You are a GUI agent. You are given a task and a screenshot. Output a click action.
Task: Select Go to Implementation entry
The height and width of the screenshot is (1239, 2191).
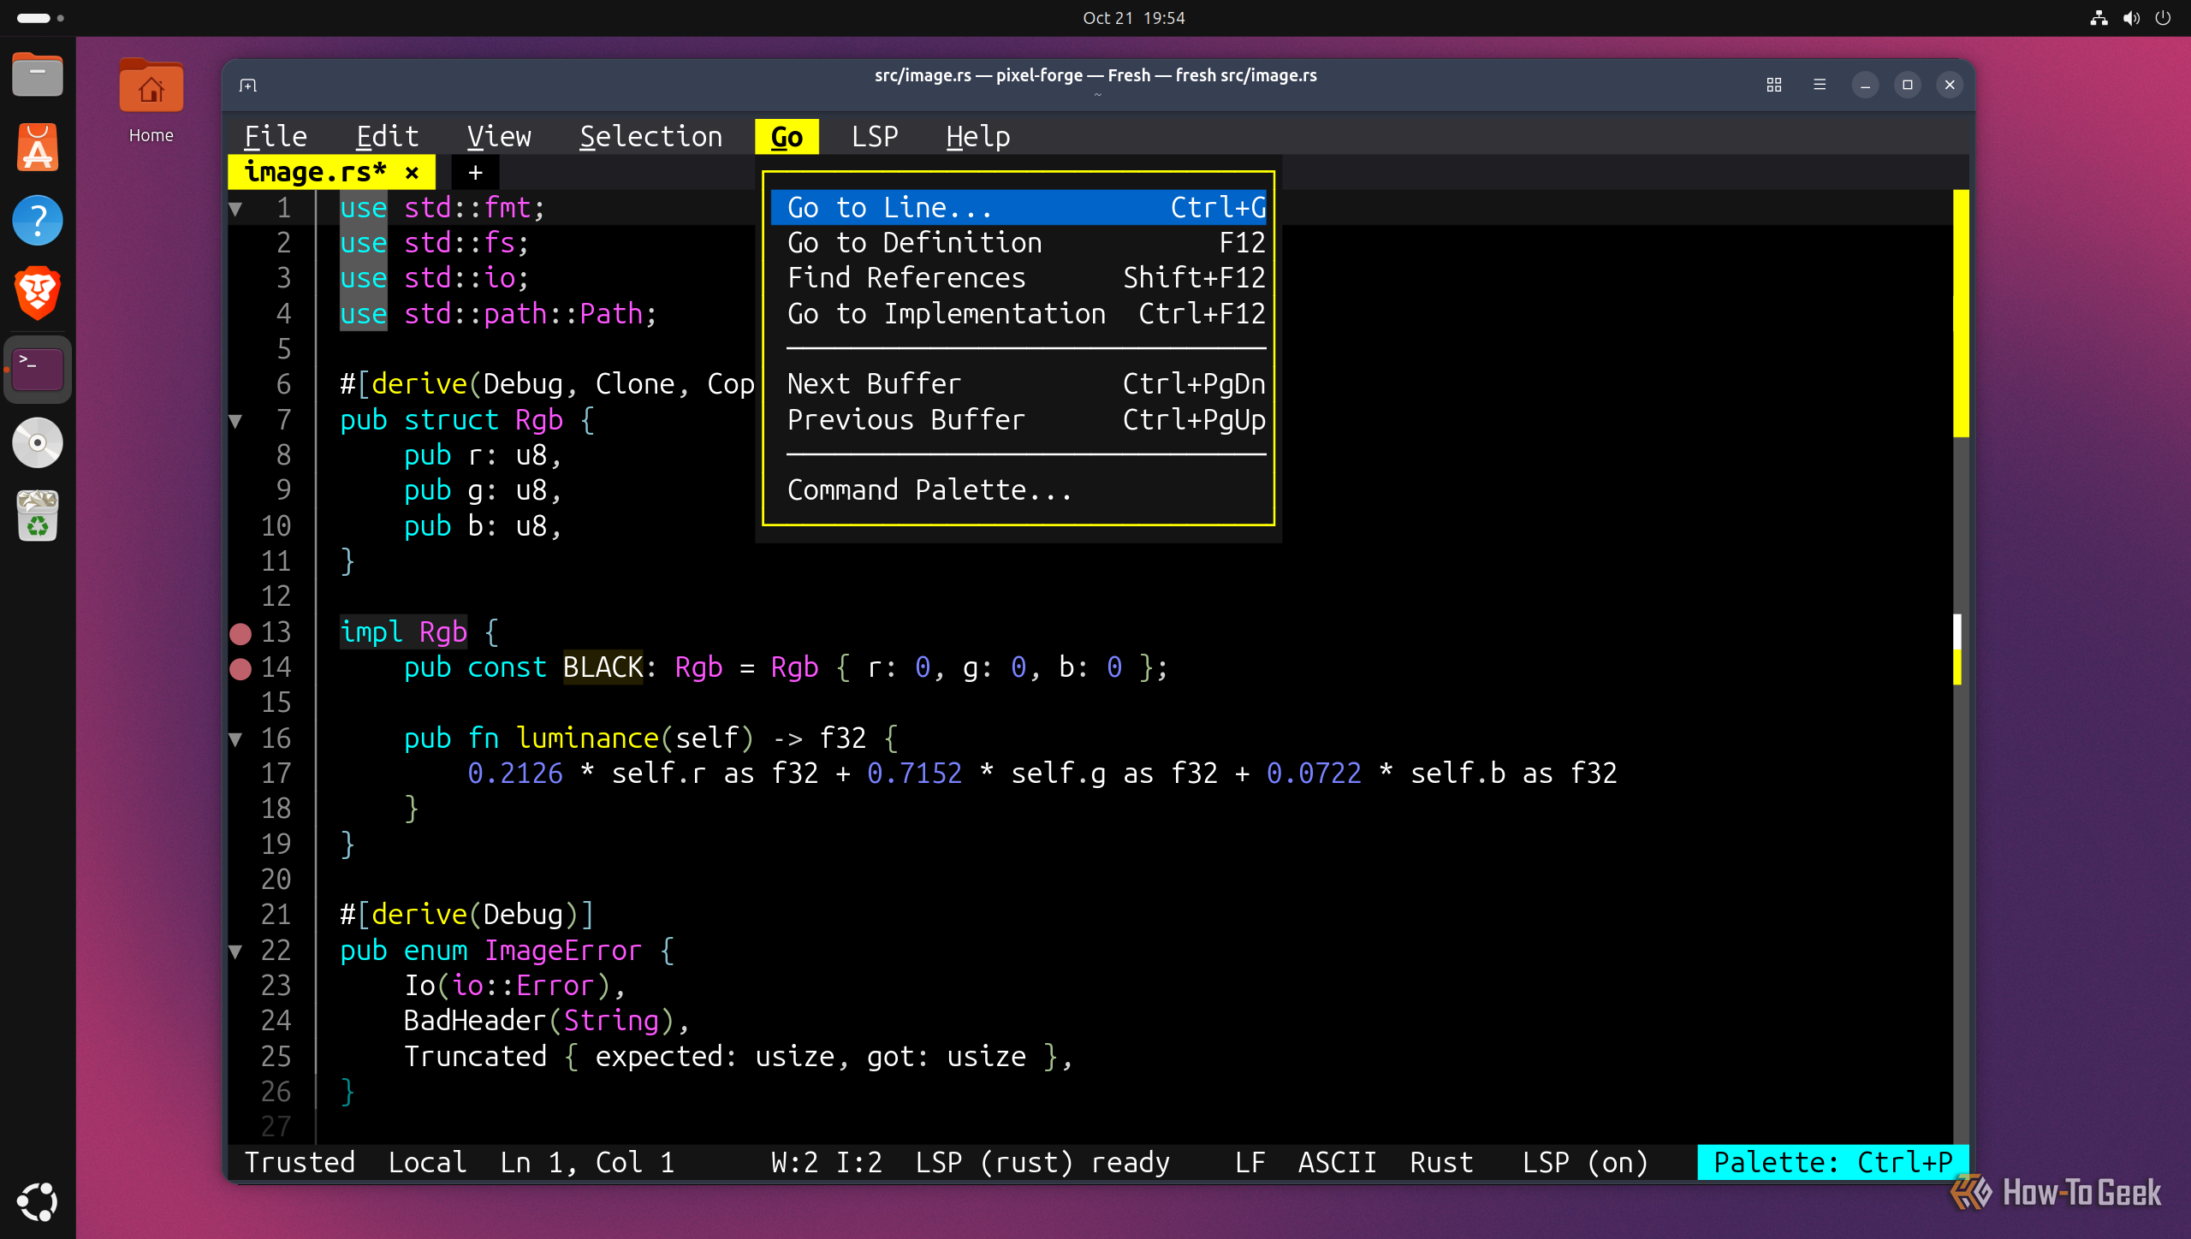(1018, 313)
